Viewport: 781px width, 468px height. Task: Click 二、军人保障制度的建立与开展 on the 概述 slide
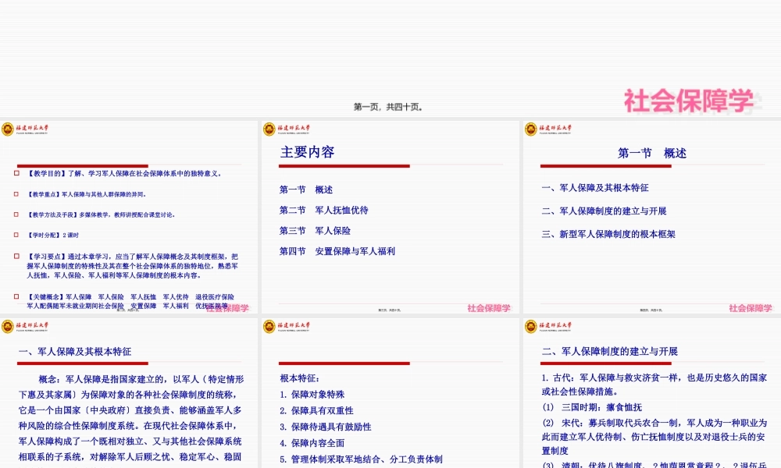pyautogui.click(x=605, y=211)
